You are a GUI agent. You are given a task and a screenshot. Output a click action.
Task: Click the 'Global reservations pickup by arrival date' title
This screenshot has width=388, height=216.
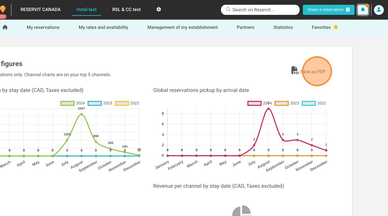click(x=201, y=90)
